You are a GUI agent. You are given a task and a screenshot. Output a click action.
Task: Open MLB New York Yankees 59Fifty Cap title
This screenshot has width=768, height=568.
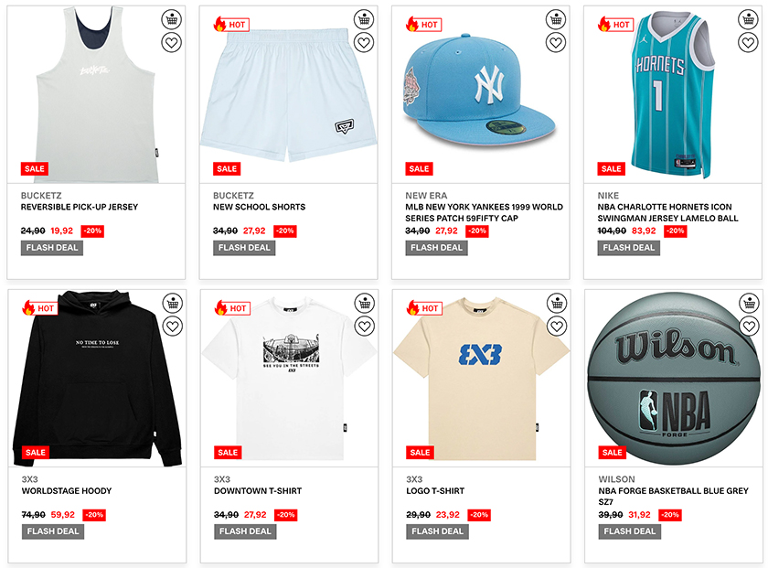click(484, 213)
